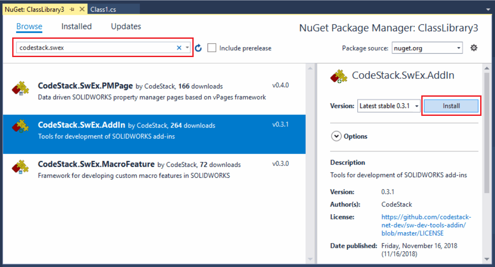This screenshot has height=267, width=495.
Task: Click the package list scroll down arrow
Action: pos(310,259)
